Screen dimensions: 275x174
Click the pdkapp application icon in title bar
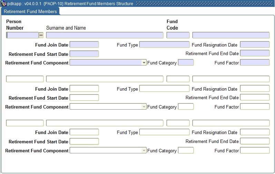[x=4, y=3]
